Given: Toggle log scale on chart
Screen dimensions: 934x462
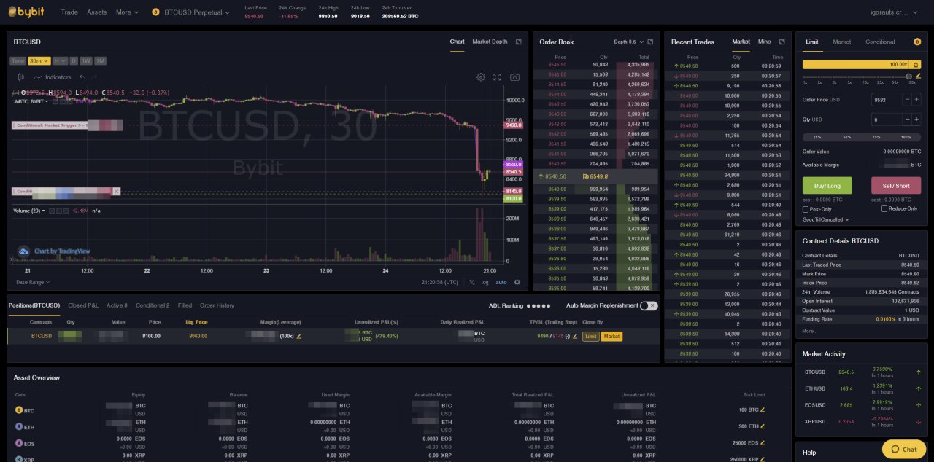Looking at the screenshot, I should (485, 282).
